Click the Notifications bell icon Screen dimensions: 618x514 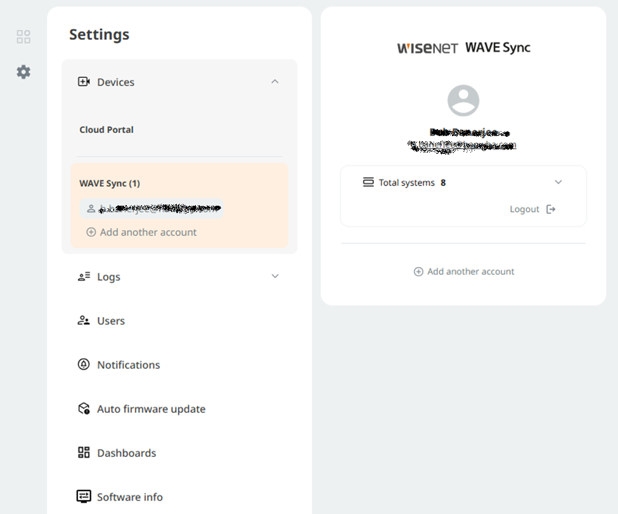point(84,365)
